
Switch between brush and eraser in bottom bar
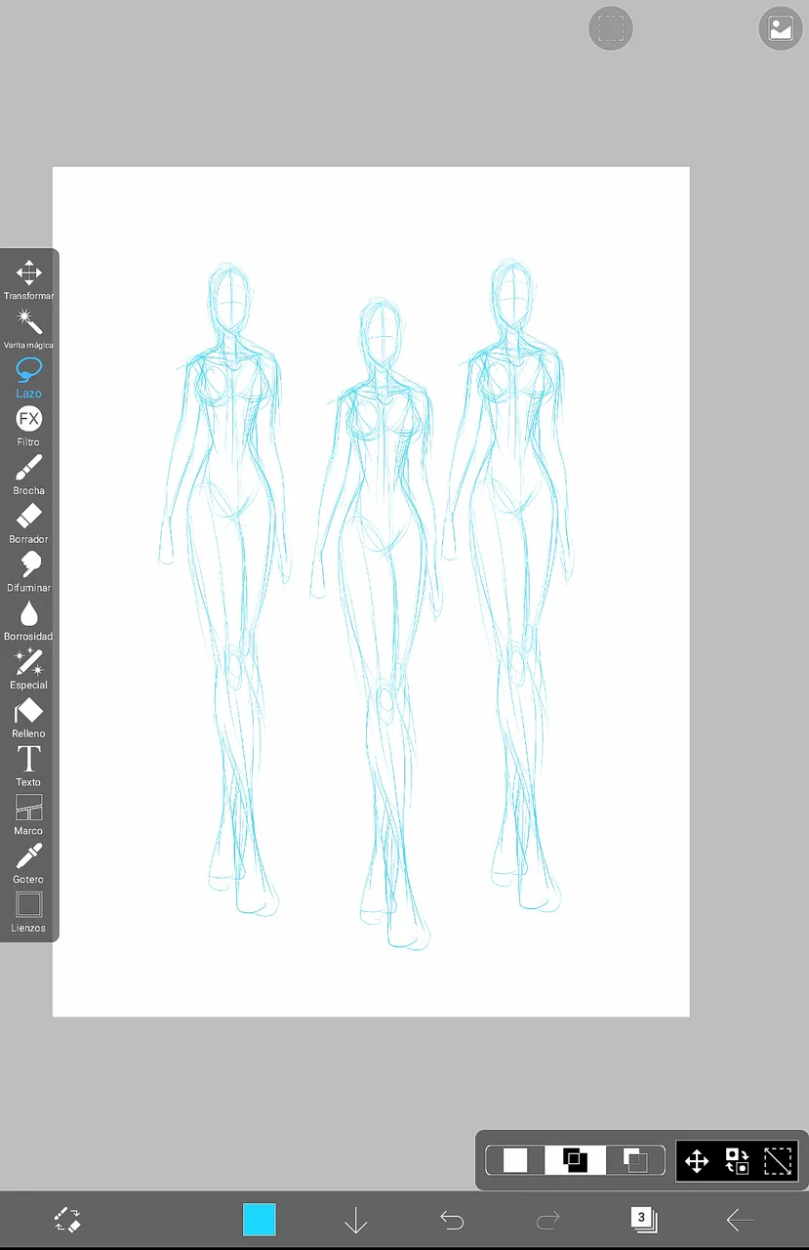67,1219
